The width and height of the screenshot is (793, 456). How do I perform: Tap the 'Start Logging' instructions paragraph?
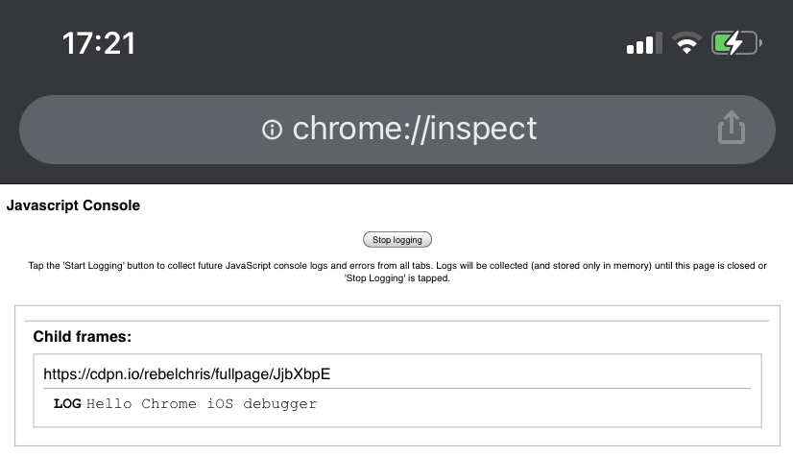397,272
